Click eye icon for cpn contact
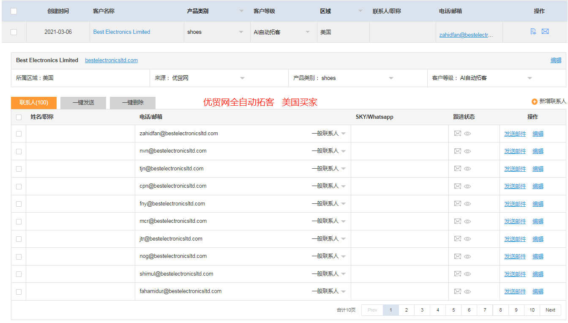This screenshot has width=568, height=323. pyautogui.click(x=467, y=186)
